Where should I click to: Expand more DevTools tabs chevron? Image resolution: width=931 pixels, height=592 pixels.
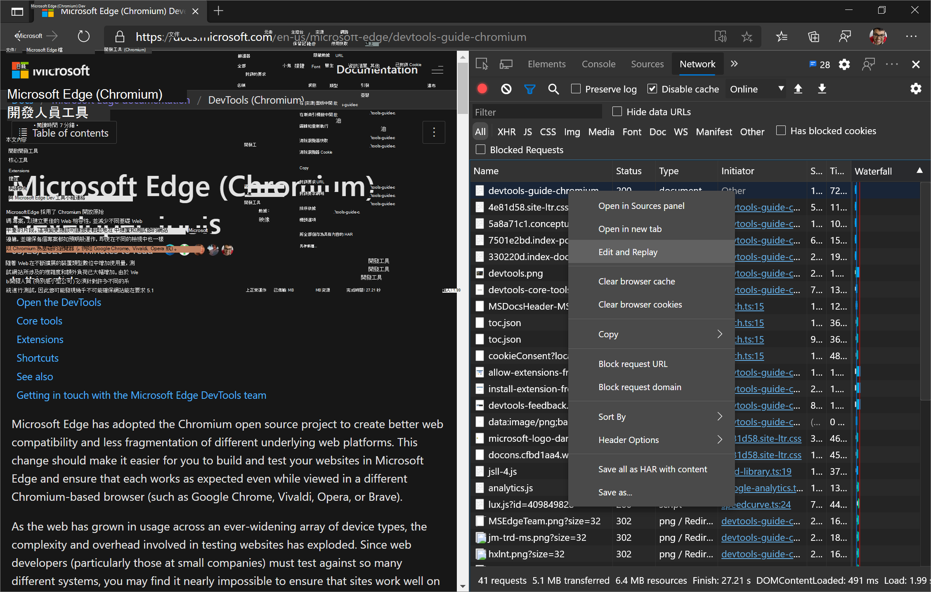click(734, 64)
